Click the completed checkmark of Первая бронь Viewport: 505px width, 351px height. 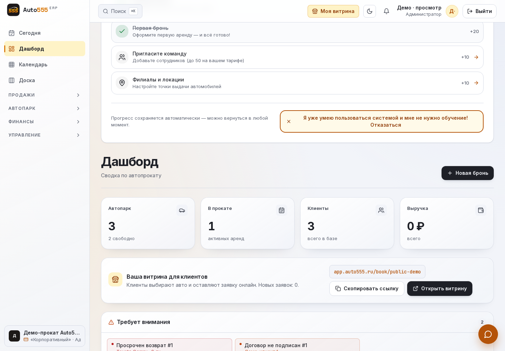(122, 31)
